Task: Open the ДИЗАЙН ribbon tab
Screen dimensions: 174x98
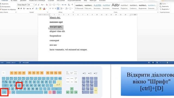Action: coord(23,1)
